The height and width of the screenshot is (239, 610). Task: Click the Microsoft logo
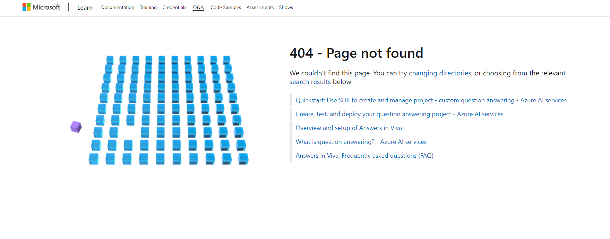pyautogui.click(x=41, y=7)
